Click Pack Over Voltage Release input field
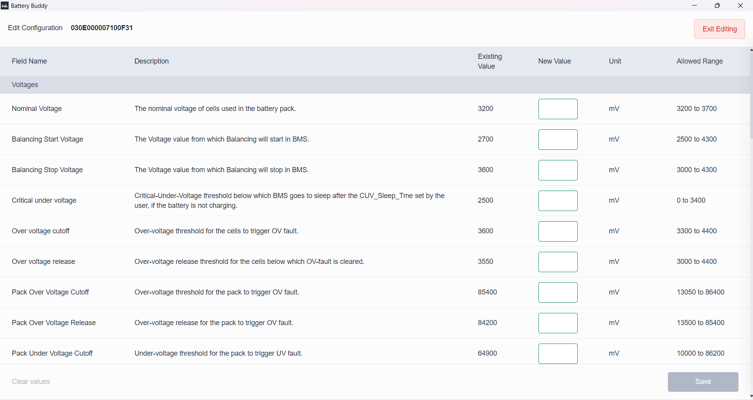This screenshot has height=400, width=753. click(x=558, y=323)
